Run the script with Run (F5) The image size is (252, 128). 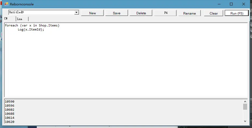coord(236,13)
